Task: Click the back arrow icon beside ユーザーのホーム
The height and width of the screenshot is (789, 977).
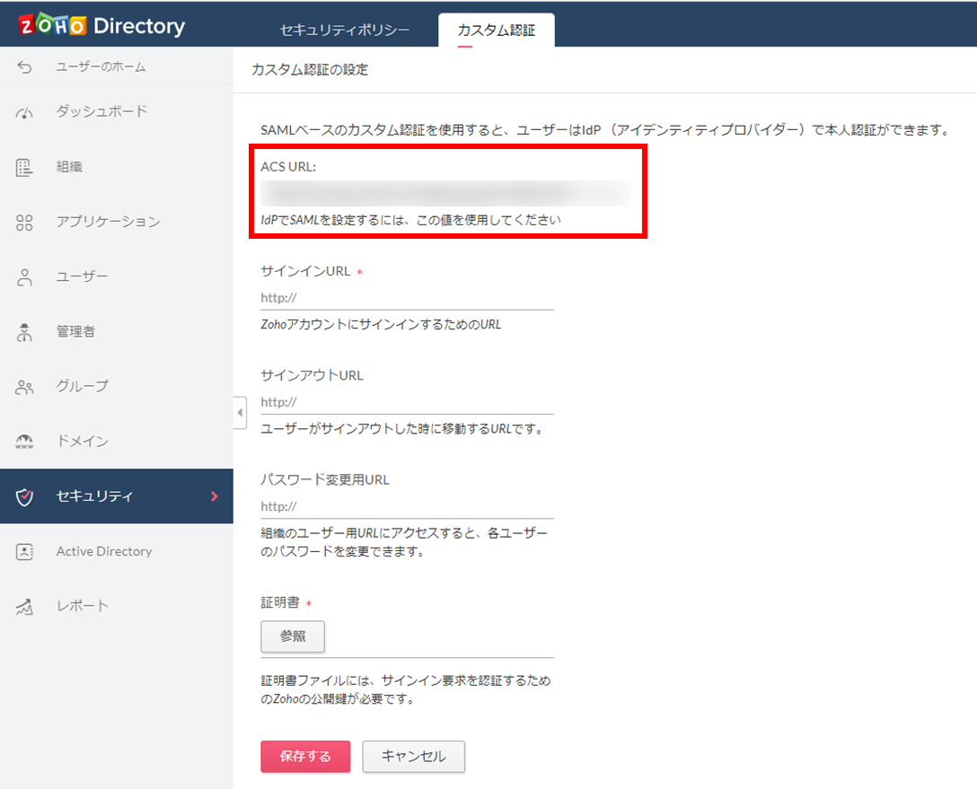Action: point(25,67)
